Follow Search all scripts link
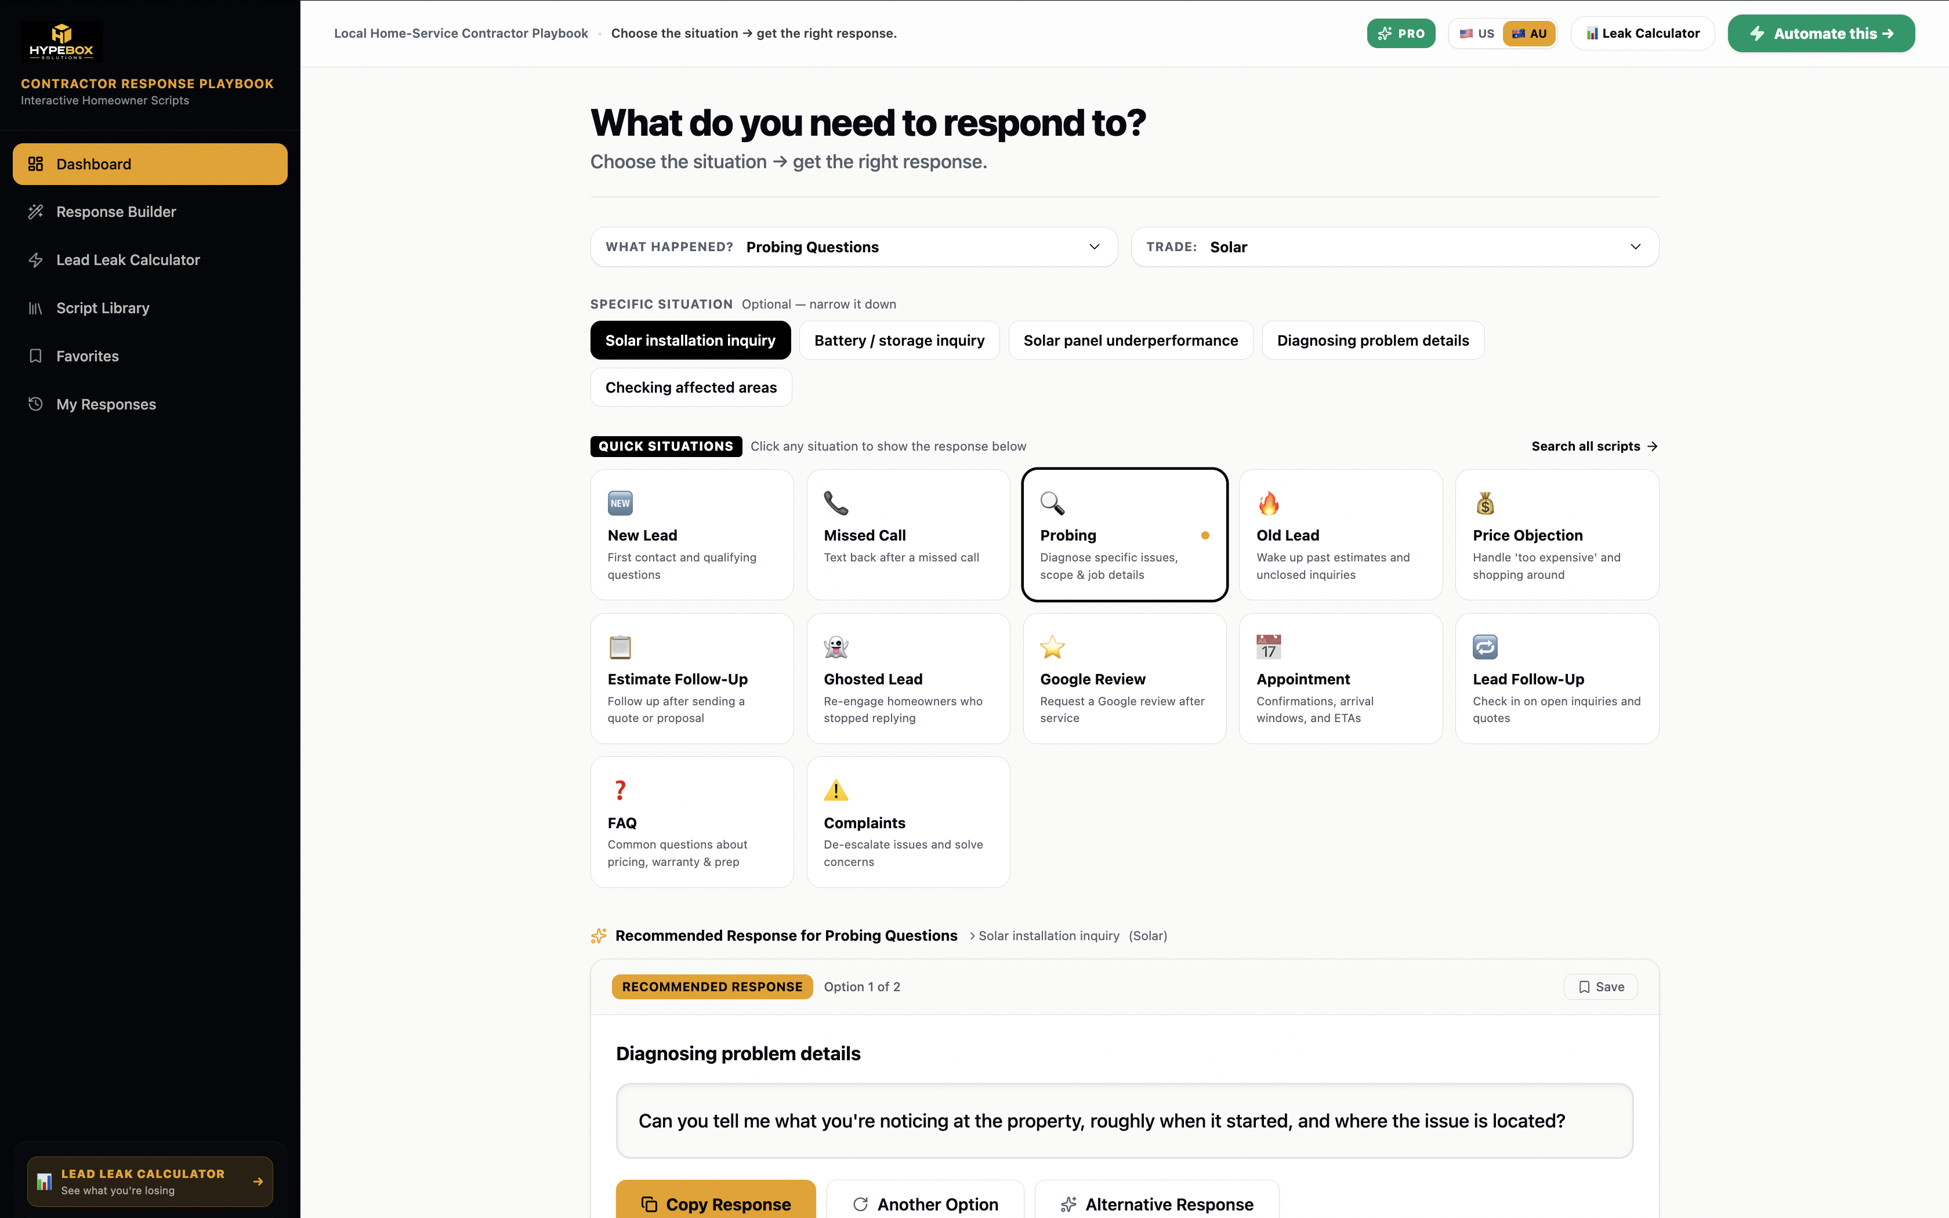The width and height of the screenshot is (1949, 1218). coord(1595,446)
